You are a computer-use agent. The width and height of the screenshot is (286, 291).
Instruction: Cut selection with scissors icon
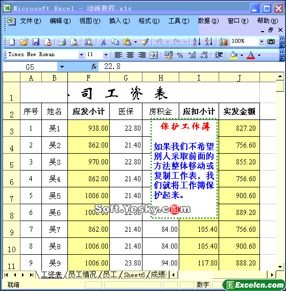click(103, 42)
